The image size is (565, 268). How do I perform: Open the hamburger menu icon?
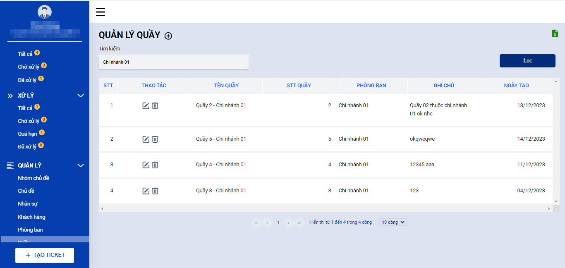(x=101, y=12)
